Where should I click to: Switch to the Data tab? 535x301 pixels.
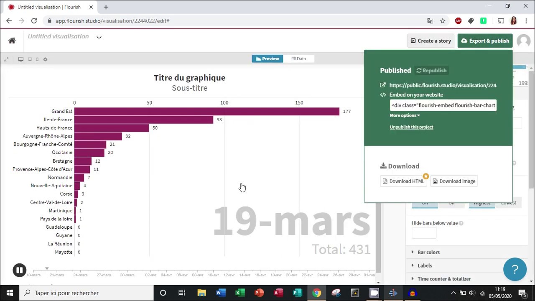pyautogui.click(x=299, y=59)
